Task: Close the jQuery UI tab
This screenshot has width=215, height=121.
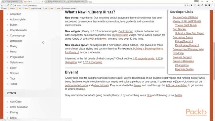Action: click(43, 2)
